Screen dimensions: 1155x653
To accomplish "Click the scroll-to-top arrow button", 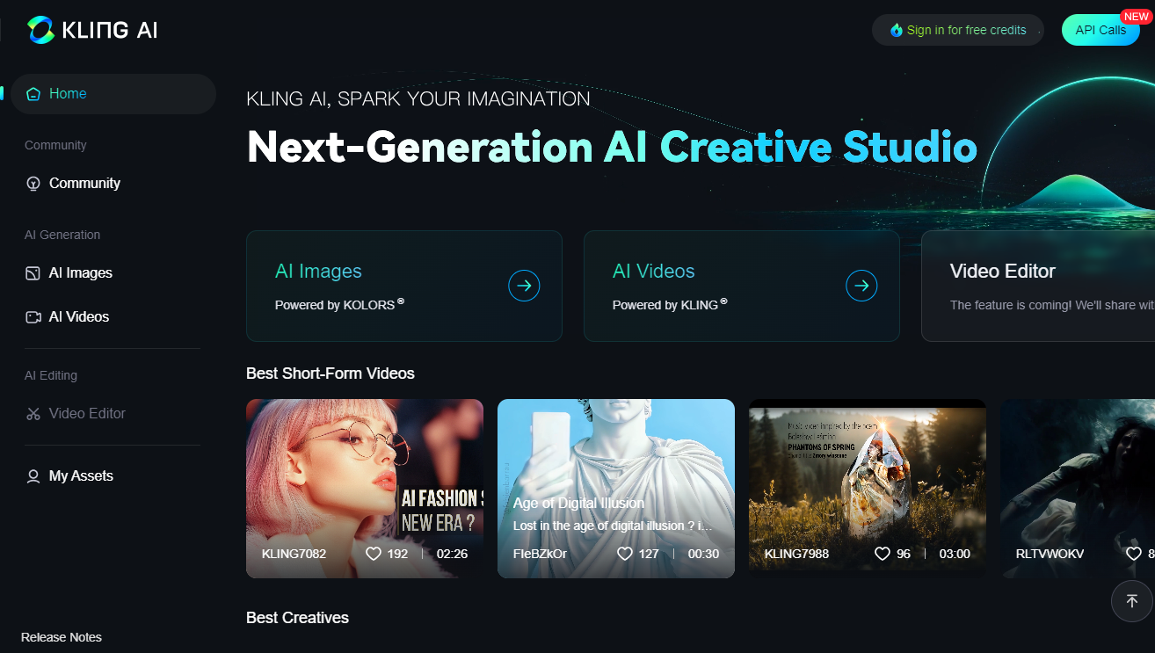I will tap(1132, 601).
